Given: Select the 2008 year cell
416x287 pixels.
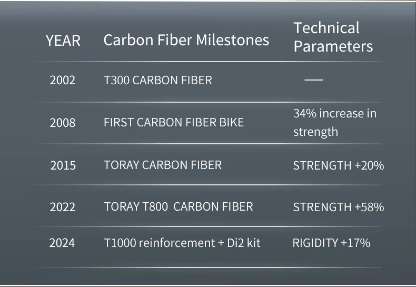Looking at the screenshot, I should 63,123.
